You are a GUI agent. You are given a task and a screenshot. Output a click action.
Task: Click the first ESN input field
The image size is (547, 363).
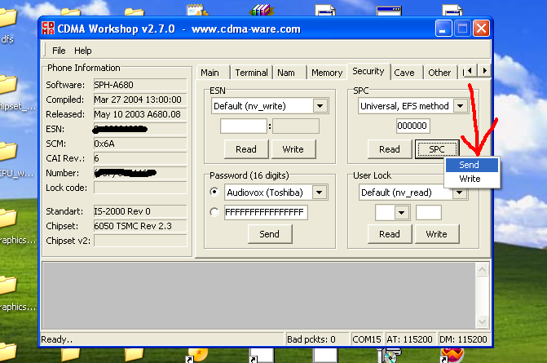point(244,126)
